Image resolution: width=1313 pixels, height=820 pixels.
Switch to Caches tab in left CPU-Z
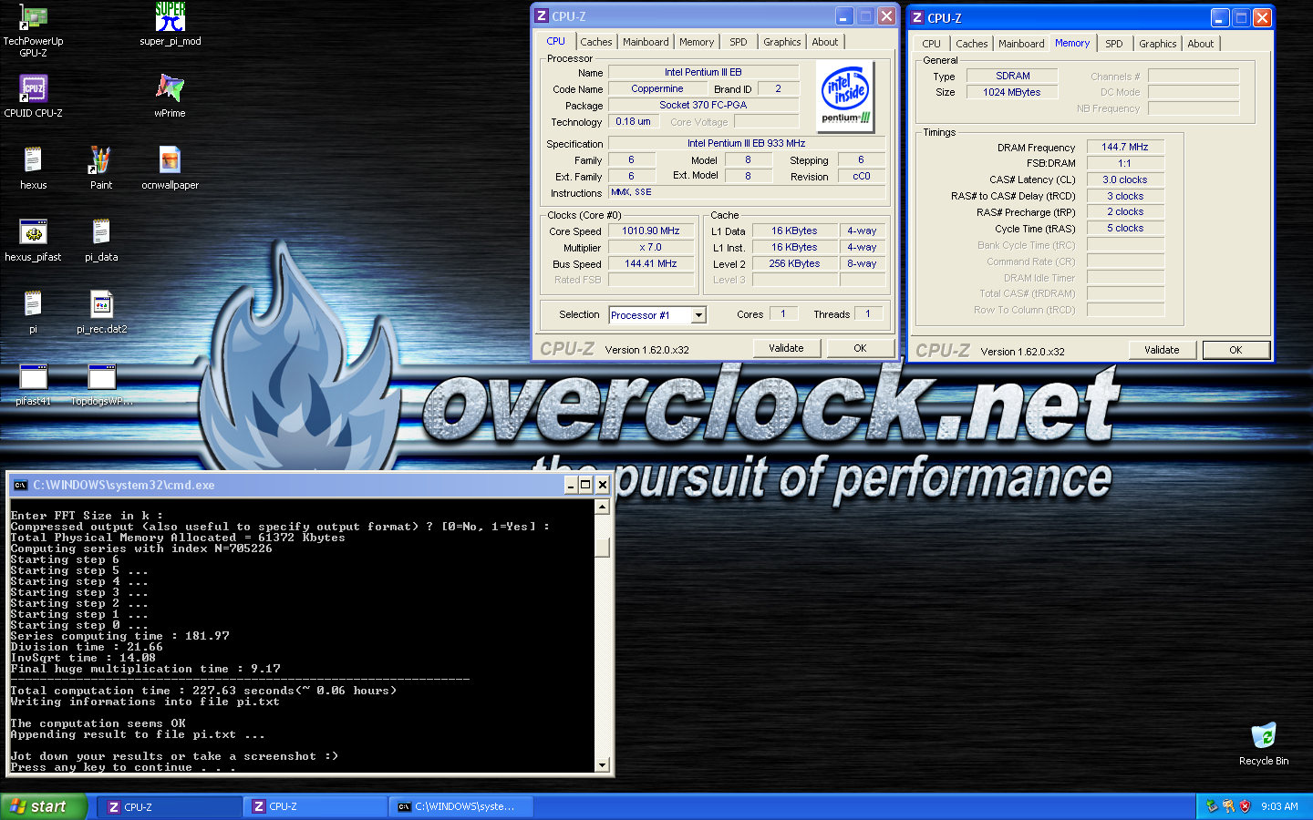tap(596, 42)
